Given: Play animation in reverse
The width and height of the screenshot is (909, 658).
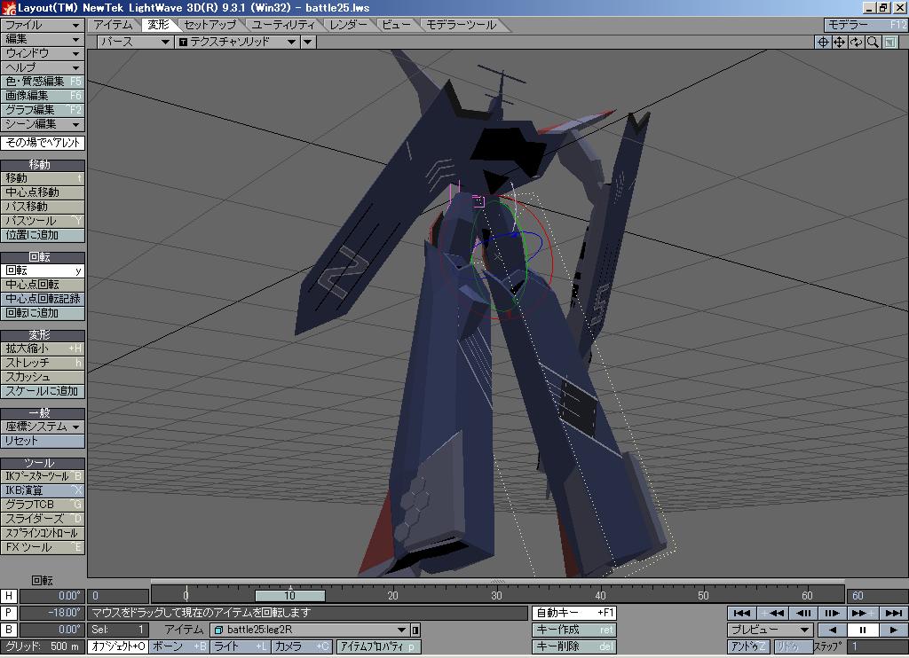Looking at the screenshot, I should pyautogui.click(x=832, y=630).
